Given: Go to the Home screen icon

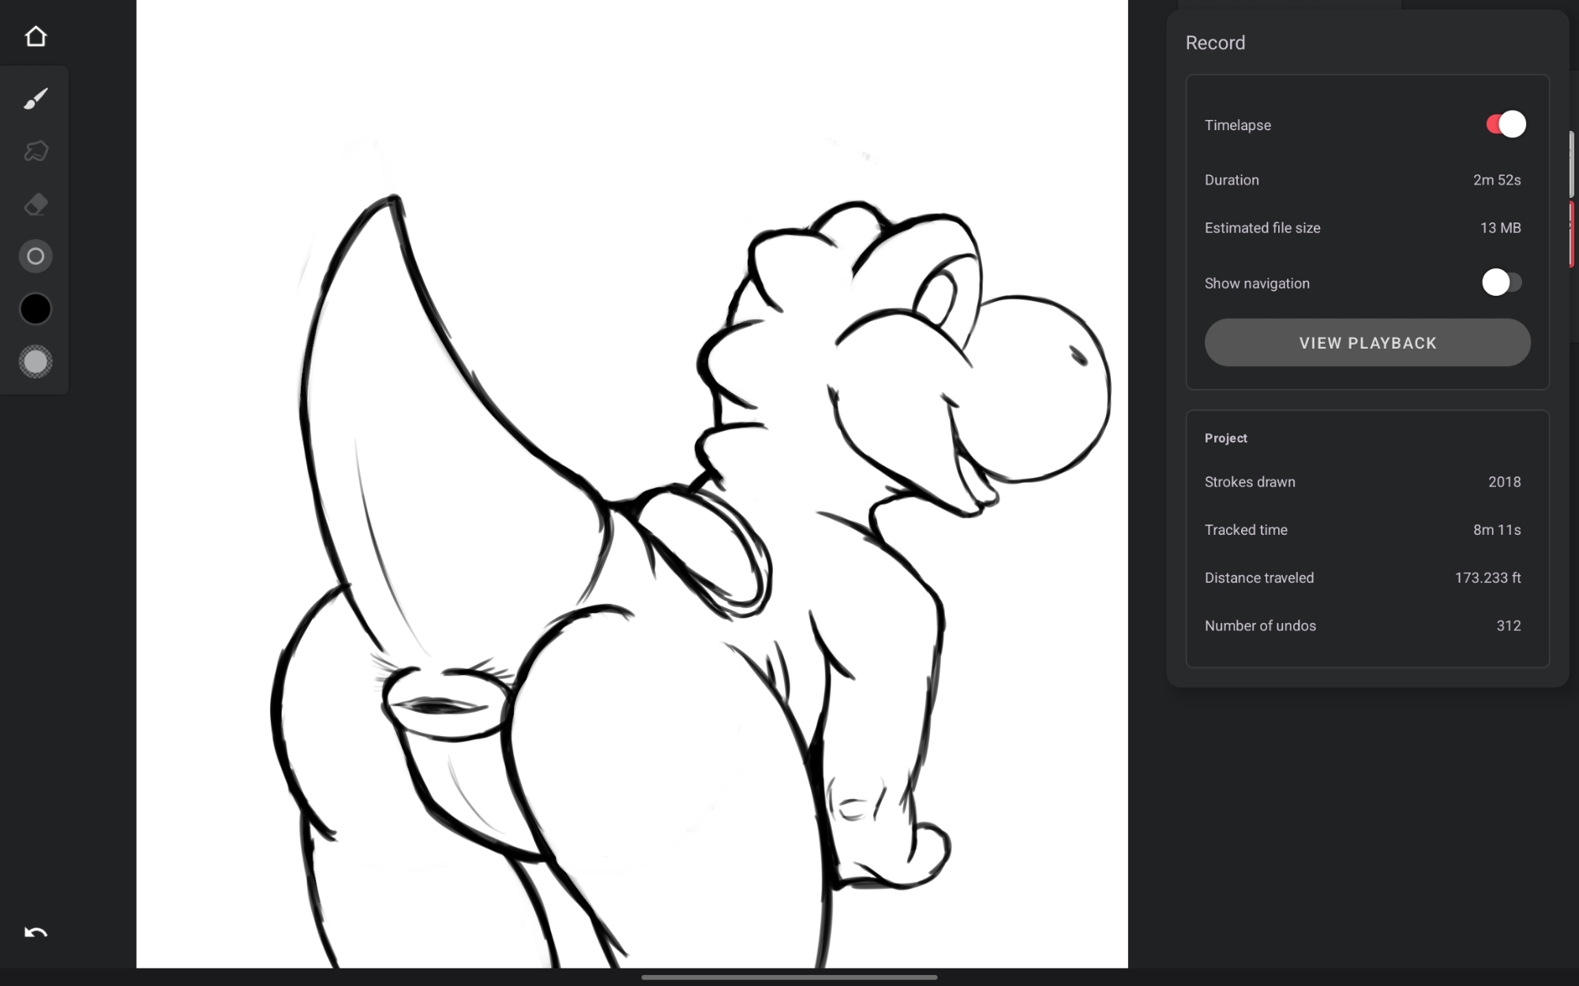Looking at the screenshot, I should [x=36, y=36].
